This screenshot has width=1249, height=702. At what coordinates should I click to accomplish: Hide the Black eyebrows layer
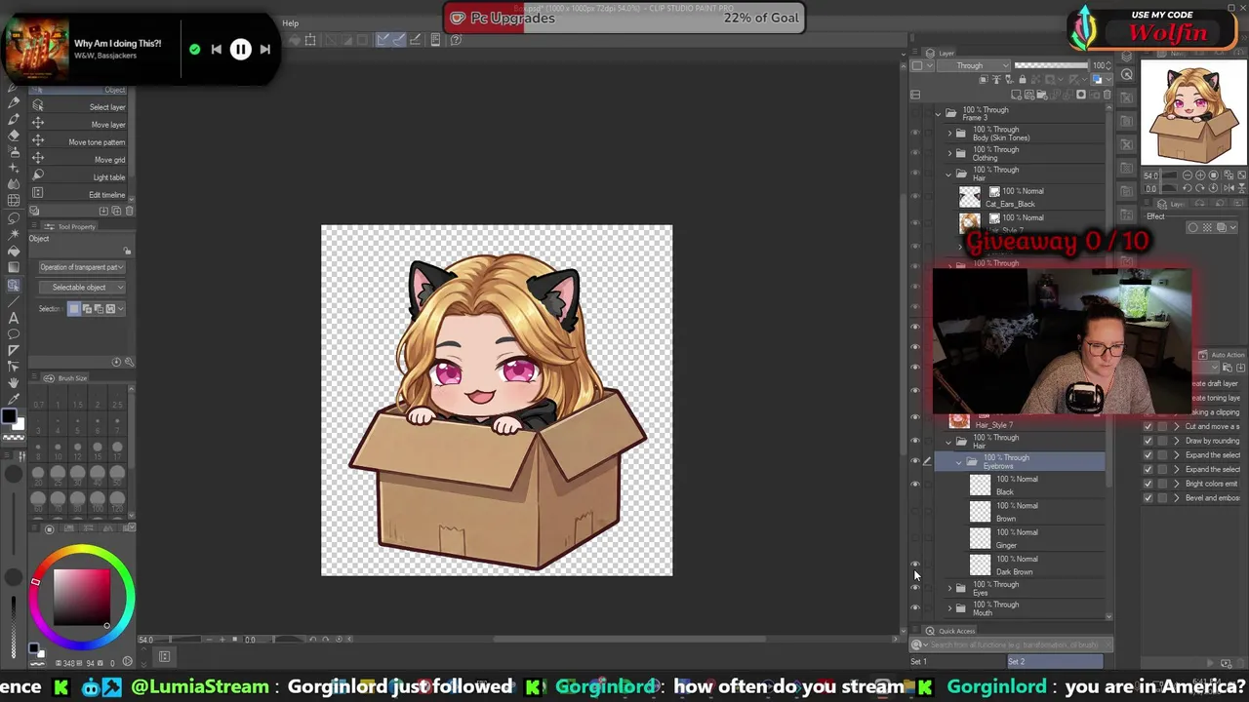pos(915,485)
